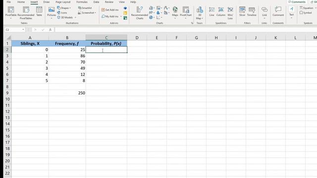Viewport: 317px width, 178px height.
Task: Click the 'Probability, P(x)' header cell
Action: tap(106, 44)
